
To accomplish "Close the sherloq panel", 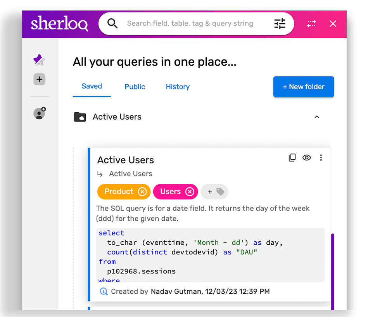I will tap(333, 24).
